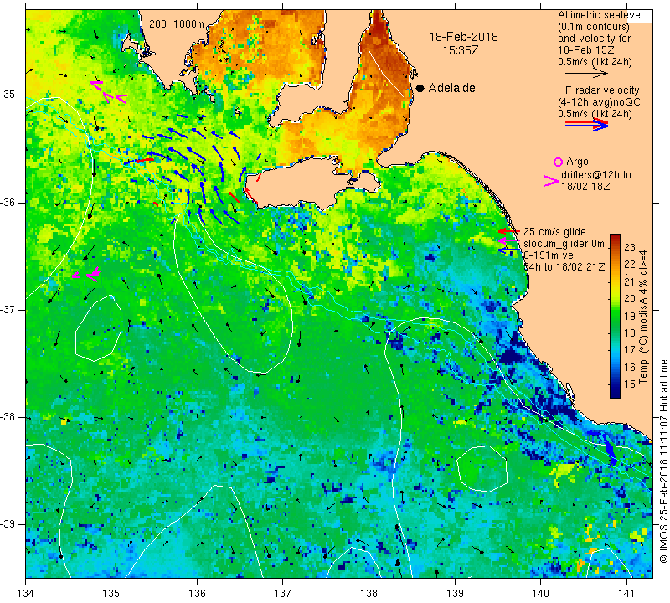
Task: Click the magenta slocum_glider legend arrow
Action: [509, 241]
